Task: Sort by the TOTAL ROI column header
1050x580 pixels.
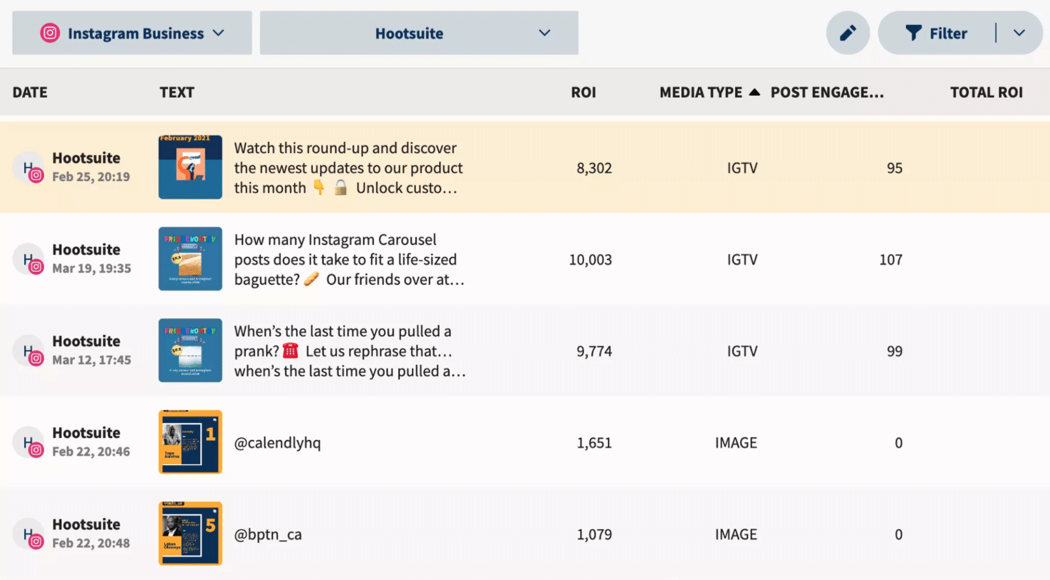Action: 986,93
